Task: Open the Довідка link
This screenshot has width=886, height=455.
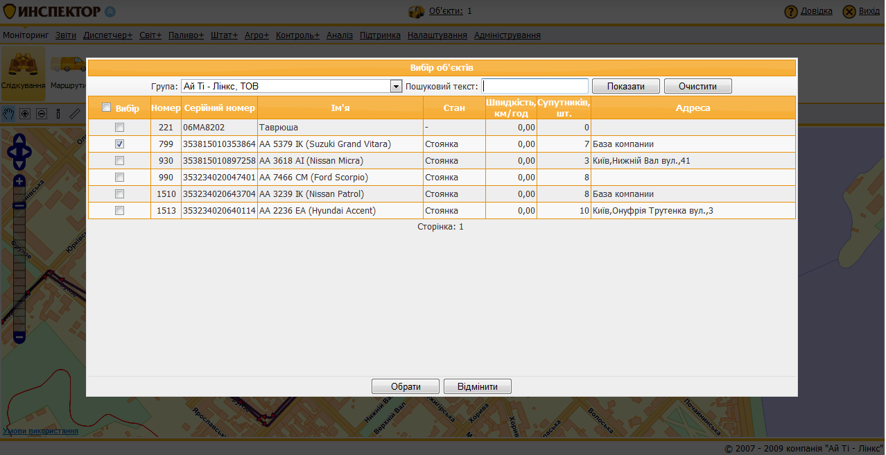Action: click(x=817, y=11)
